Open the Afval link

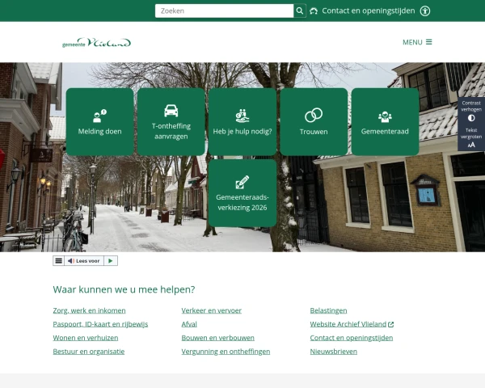tap(189, 324)
